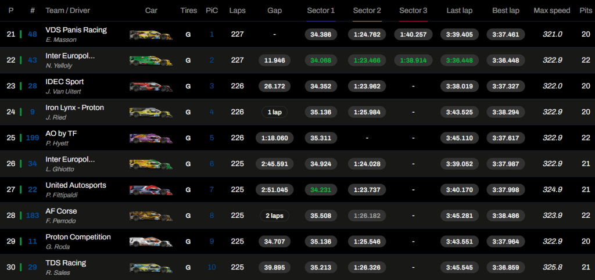Select car number 183

point(33,216)
